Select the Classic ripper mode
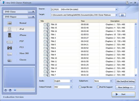139x101 pixels. 19,60
